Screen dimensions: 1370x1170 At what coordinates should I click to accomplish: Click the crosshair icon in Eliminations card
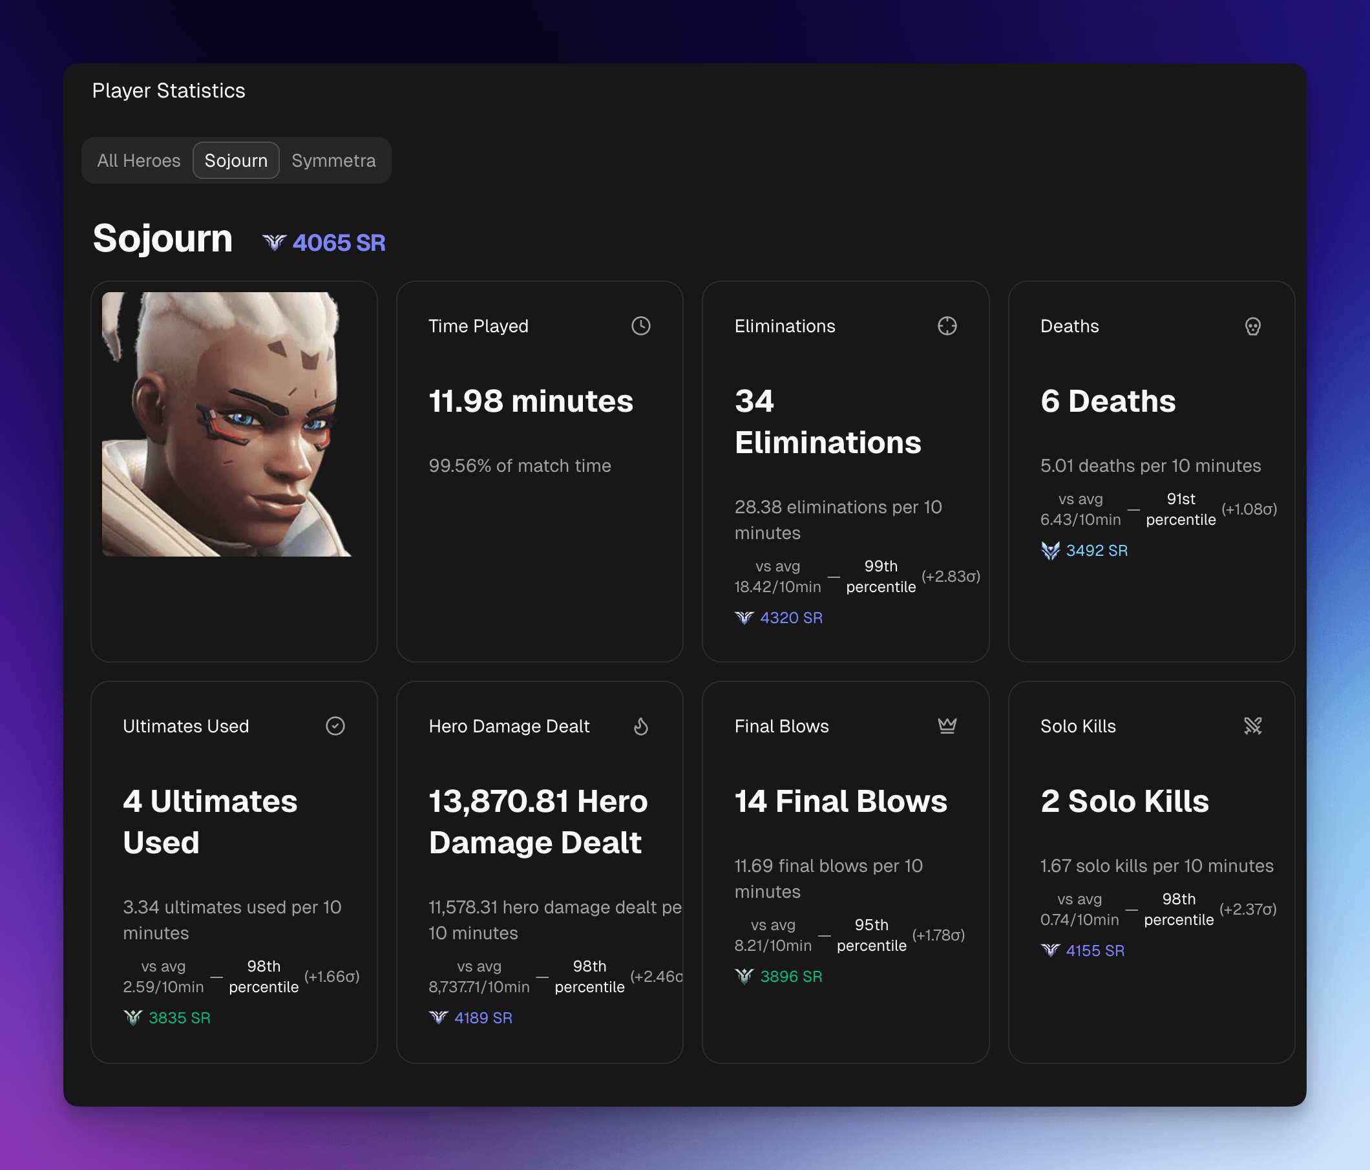(947, 326)
